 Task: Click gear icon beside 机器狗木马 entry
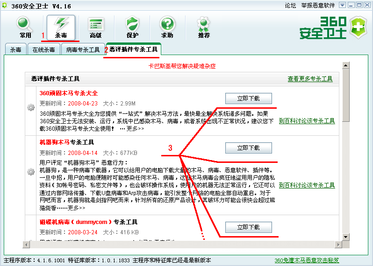tap(31, 172)
